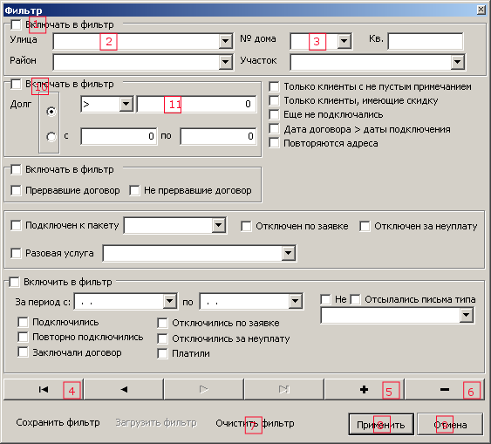Select the Долг range 'с ... по' radio button
Image resolution: width=491 pixels, height=444 pixels.
pyautogui.click(x=51, y=137)
